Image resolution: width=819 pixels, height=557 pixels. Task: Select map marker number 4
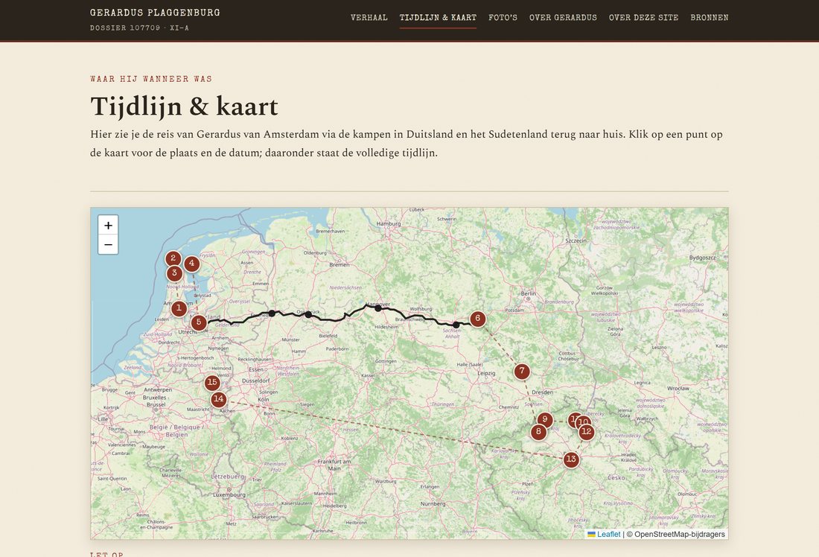point(191,264)
